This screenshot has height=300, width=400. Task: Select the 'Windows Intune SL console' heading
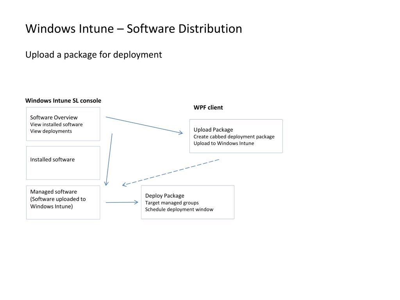coord(63,100)
